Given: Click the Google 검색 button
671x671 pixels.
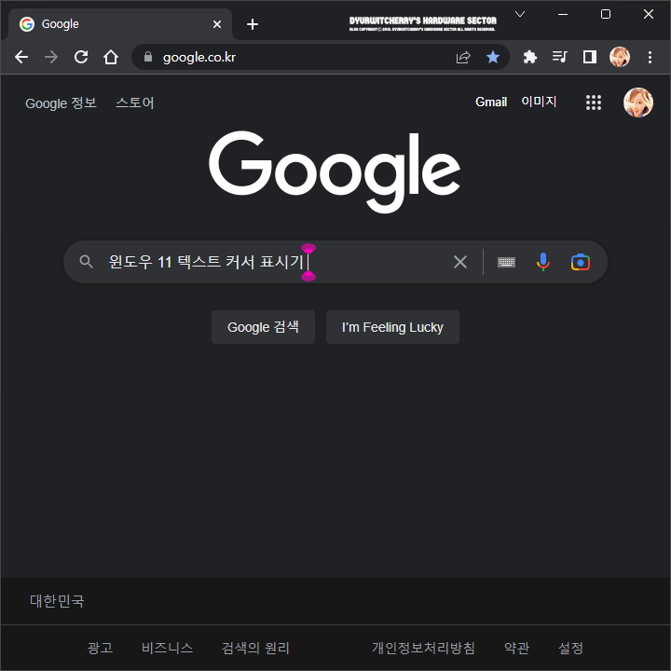Looking at the screenshot, I should point(263,327).
